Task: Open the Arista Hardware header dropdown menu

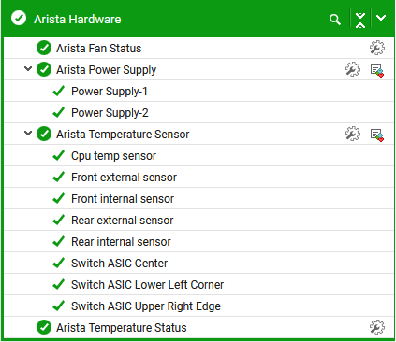Action: coord(381,18)
